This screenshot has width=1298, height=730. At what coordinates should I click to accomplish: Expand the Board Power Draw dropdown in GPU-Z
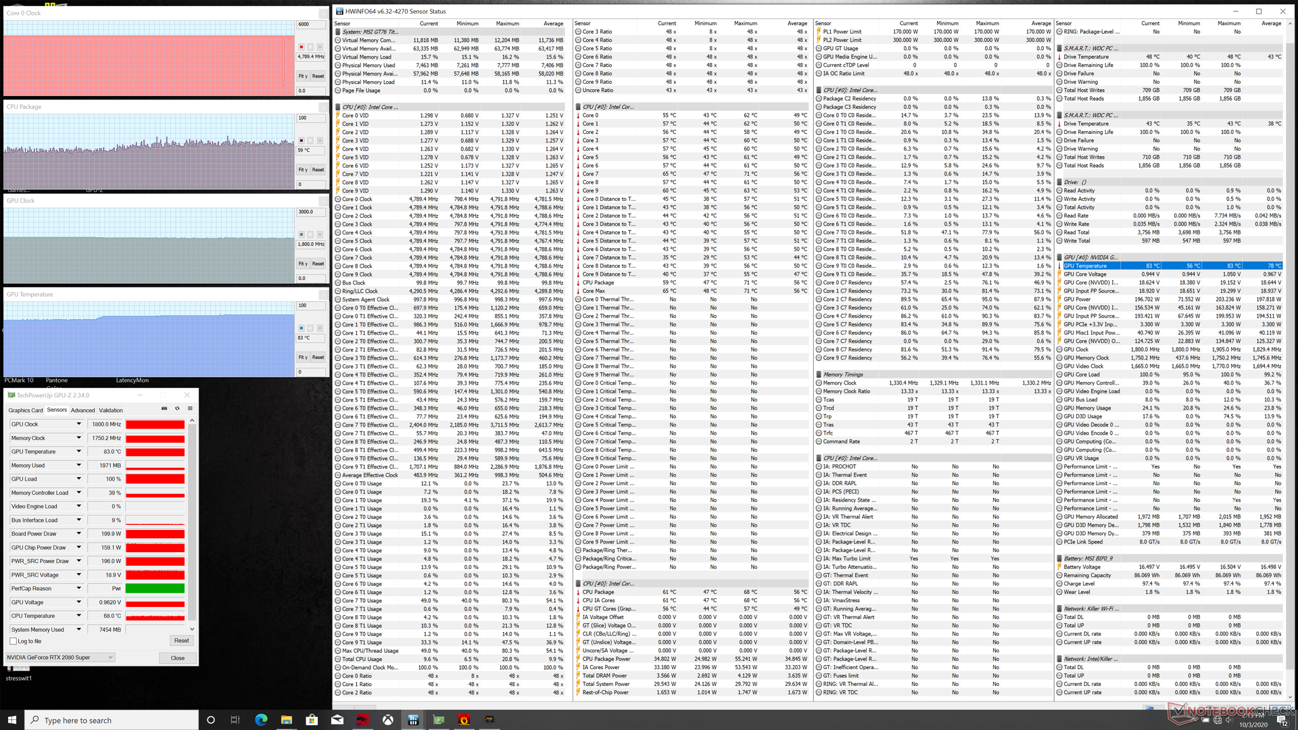click(x=78, y=534)
